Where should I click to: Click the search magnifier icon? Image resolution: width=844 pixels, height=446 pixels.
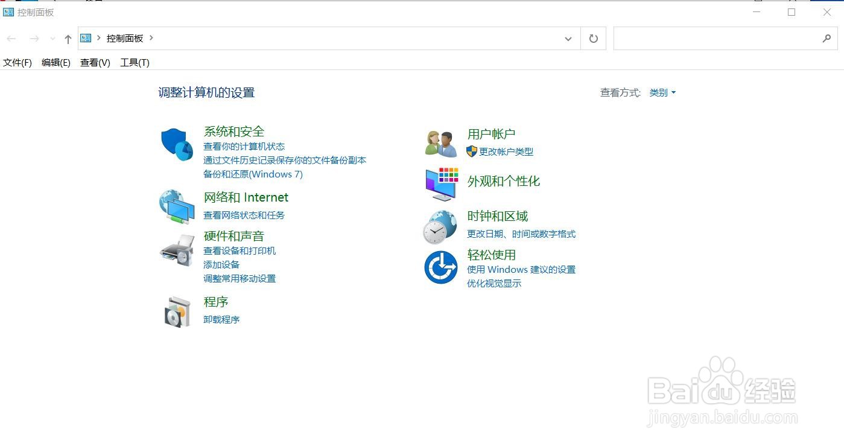pyautogui.click(x=827, y=39)
